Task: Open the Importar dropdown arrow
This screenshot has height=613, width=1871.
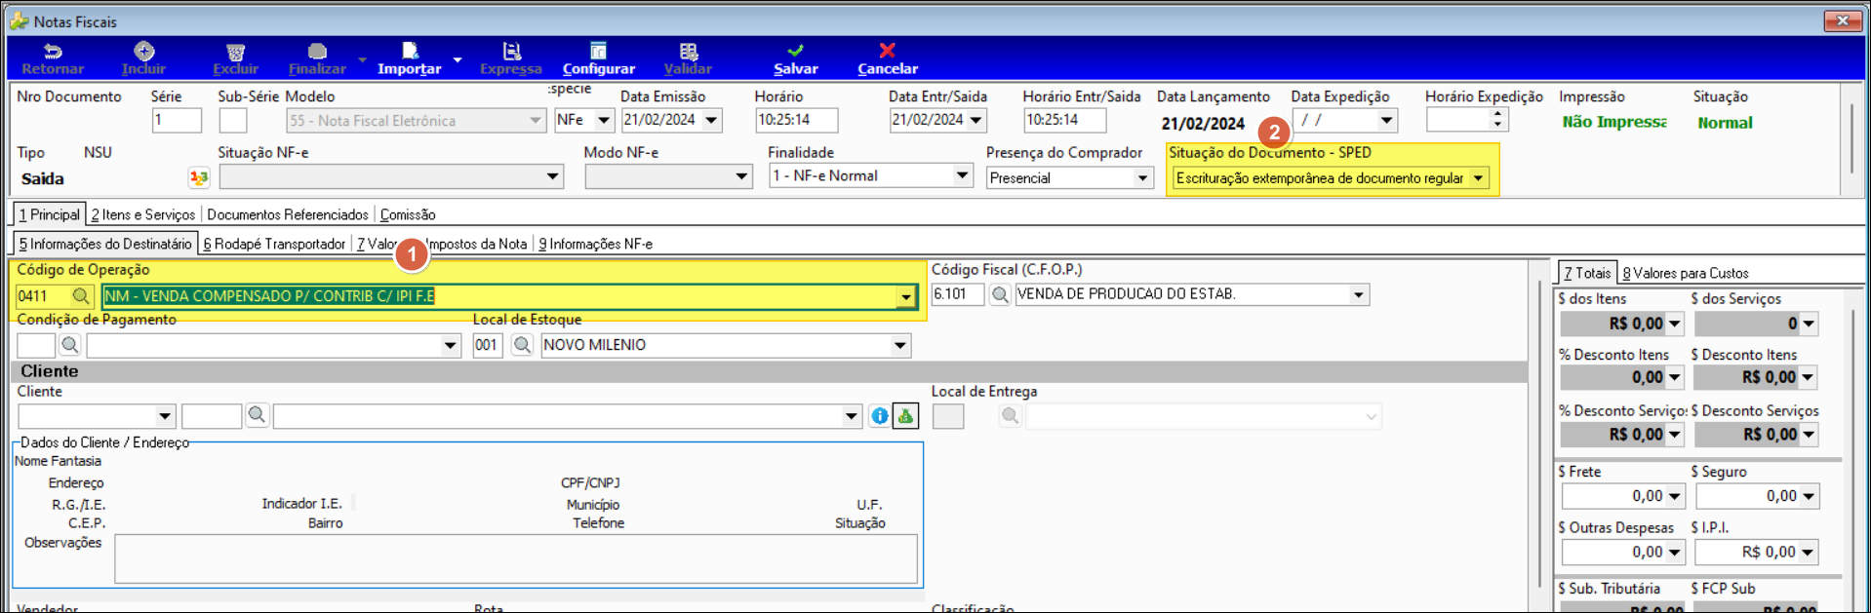Action: pyautogui.click(x=457, y=59)
